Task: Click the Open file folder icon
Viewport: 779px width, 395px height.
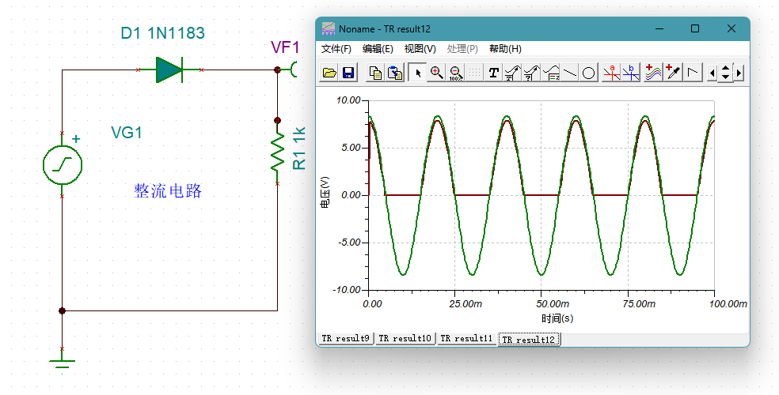Action: click(329, 73)
